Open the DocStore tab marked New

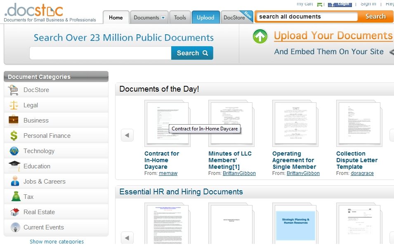click(237, 18)
